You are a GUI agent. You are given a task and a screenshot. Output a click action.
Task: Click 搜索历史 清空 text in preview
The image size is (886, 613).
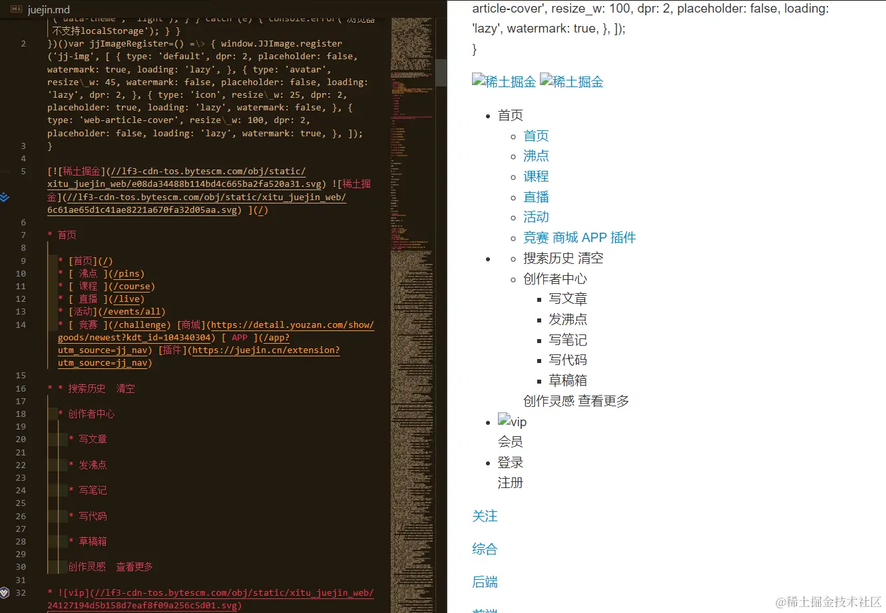click(x=563, y=258)
